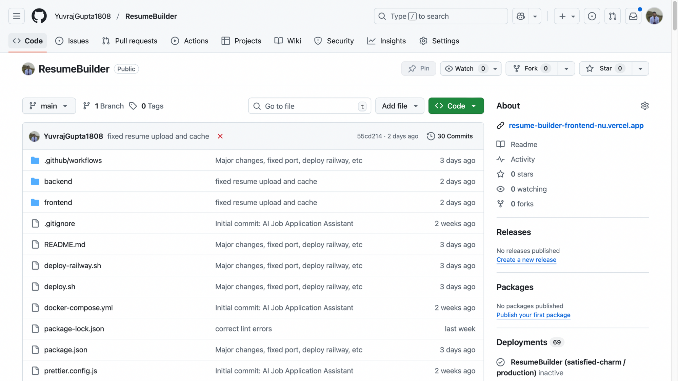Open the Add file dropdown

pyautogui.click(x=400, y=106)
